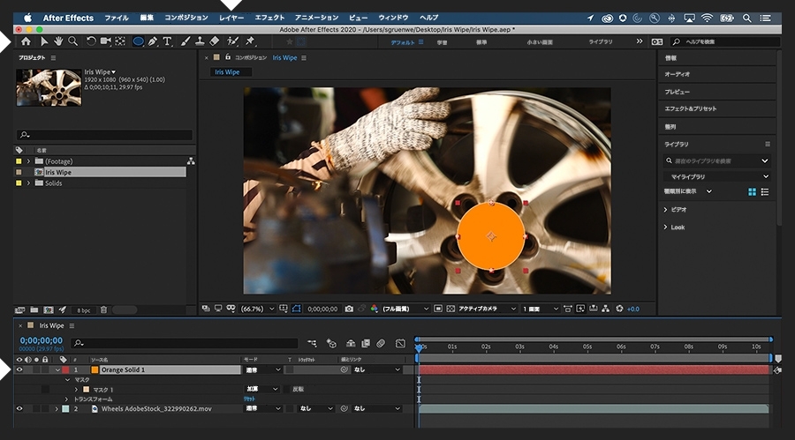
Task: Click the trash icon in Project panel
Action: [x=103, y=310]
